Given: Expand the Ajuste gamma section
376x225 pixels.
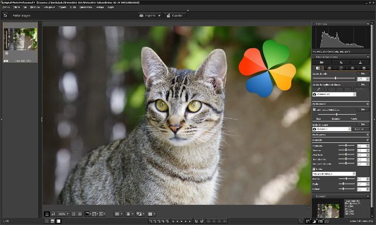Looking at the screenshot, I should [368, 135].
